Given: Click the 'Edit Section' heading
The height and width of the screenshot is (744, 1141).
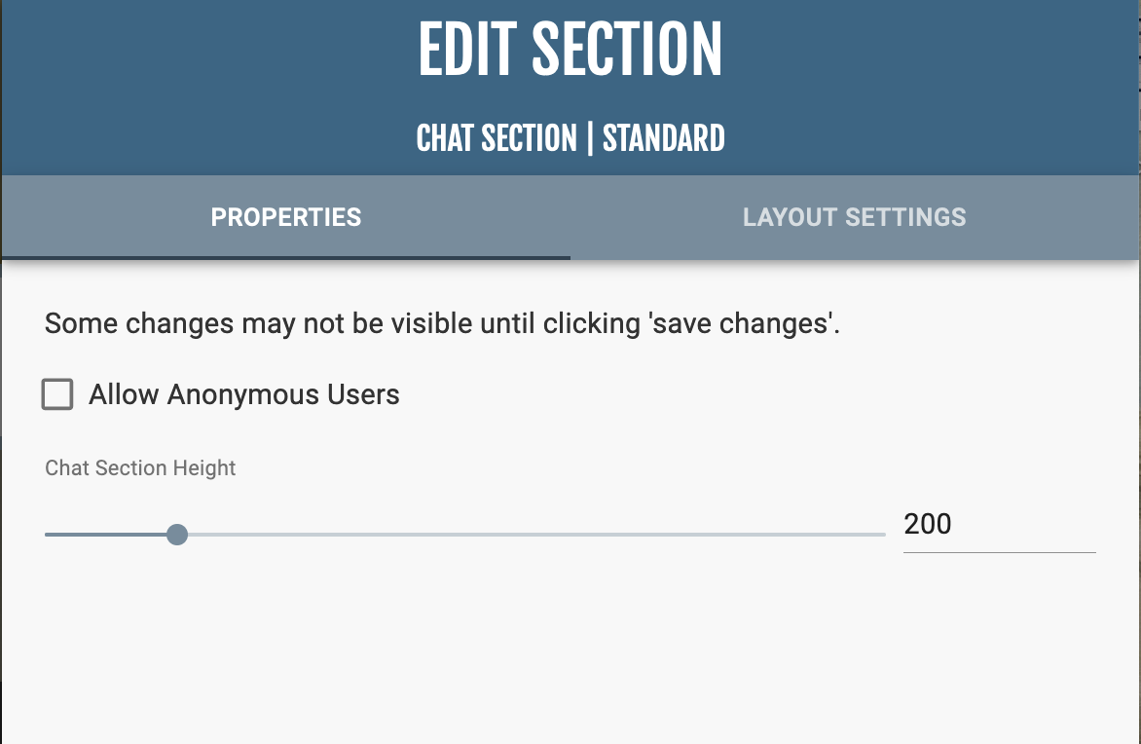Looking at the screenshot, I should (x=570, y=51).
